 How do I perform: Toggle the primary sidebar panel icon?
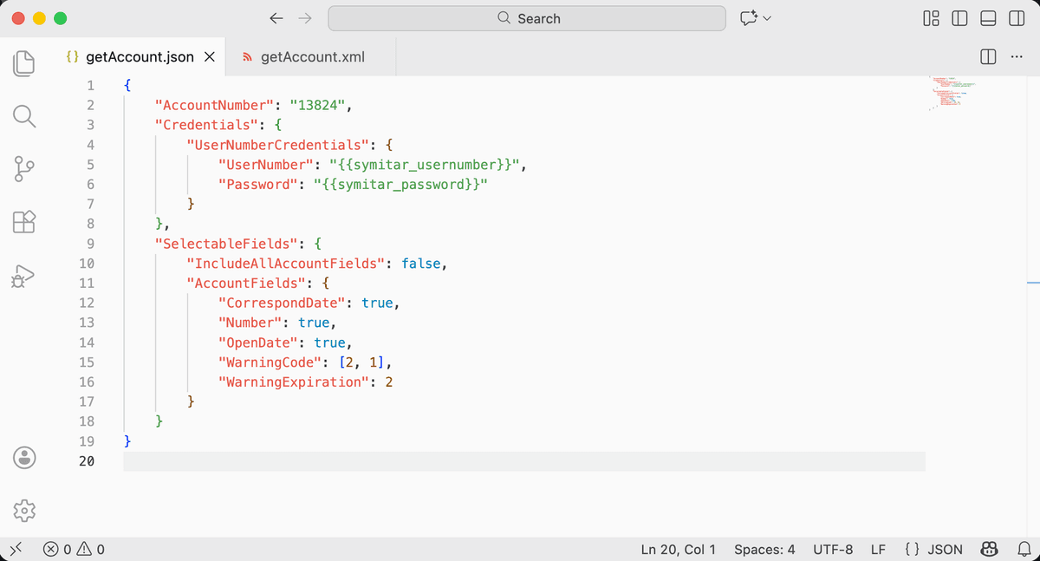(960, 17)
